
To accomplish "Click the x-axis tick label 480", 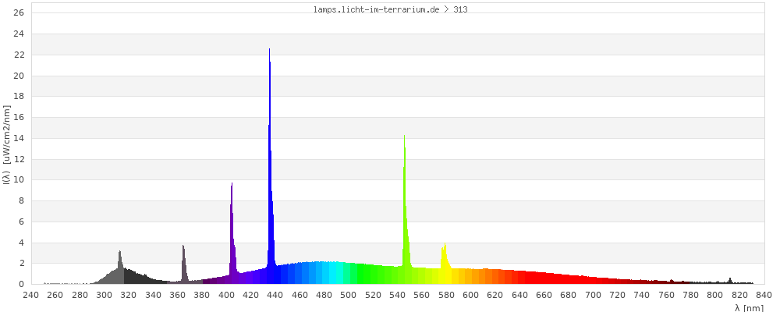I will (324, 295).
